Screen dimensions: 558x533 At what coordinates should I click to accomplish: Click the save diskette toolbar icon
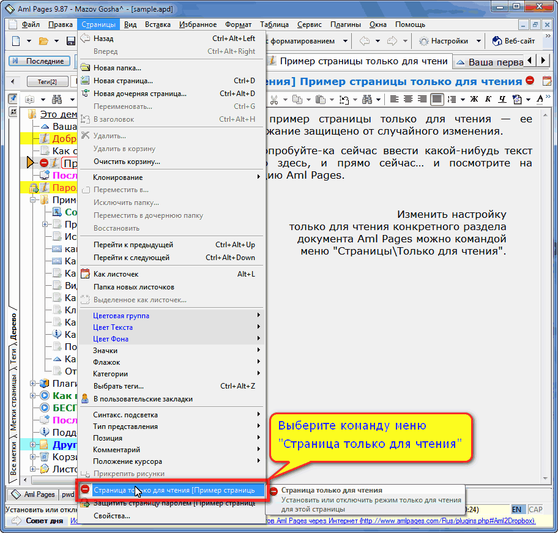(71, 41)
